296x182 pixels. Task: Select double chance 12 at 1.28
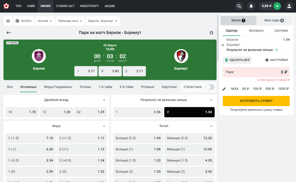pos(56,112)
